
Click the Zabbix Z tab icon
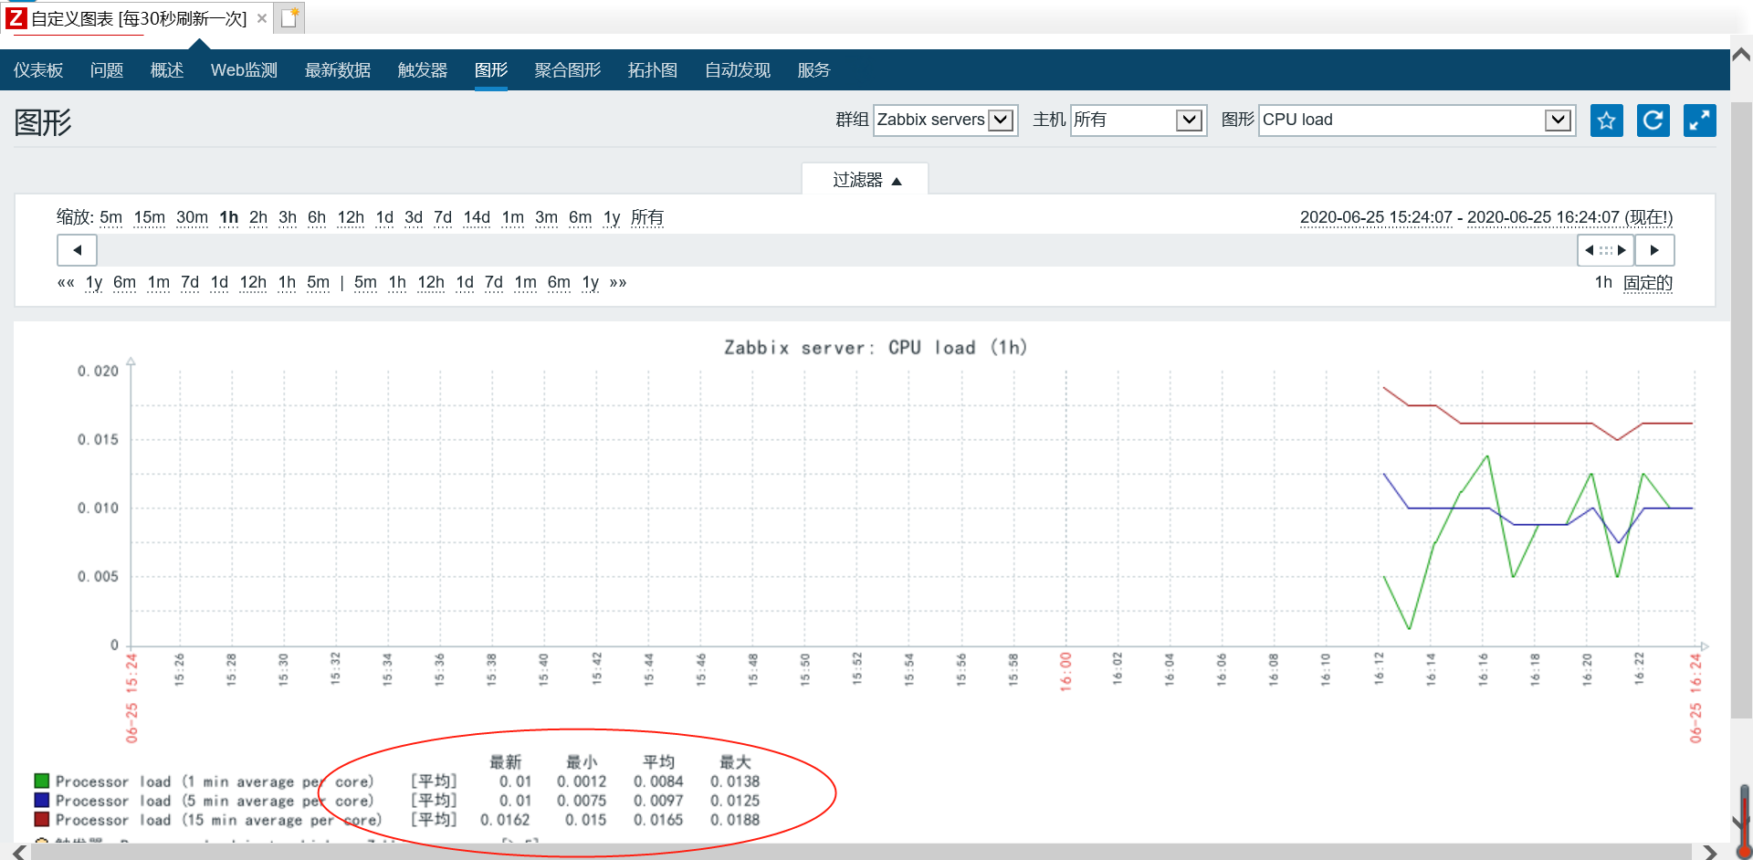[16, 17]
